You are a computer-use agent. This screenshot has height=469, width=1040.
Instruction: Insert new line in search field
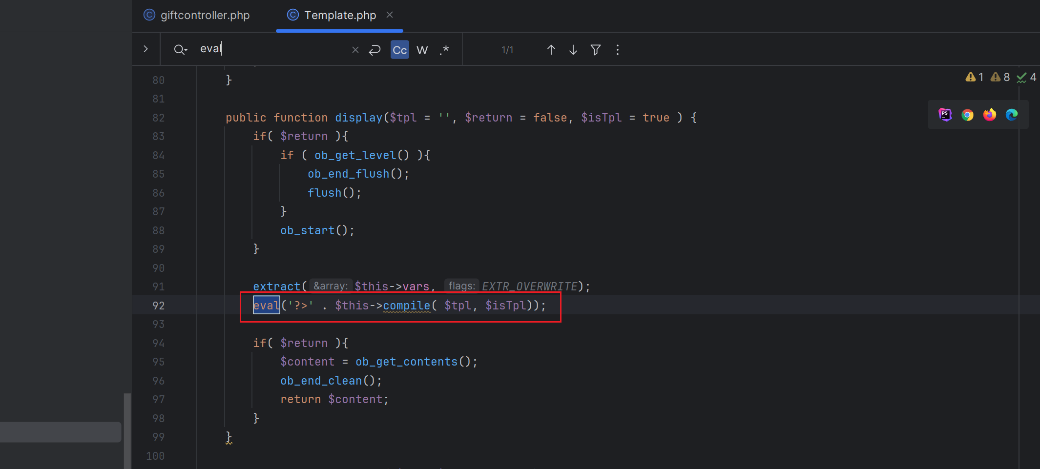click(374, 50)
